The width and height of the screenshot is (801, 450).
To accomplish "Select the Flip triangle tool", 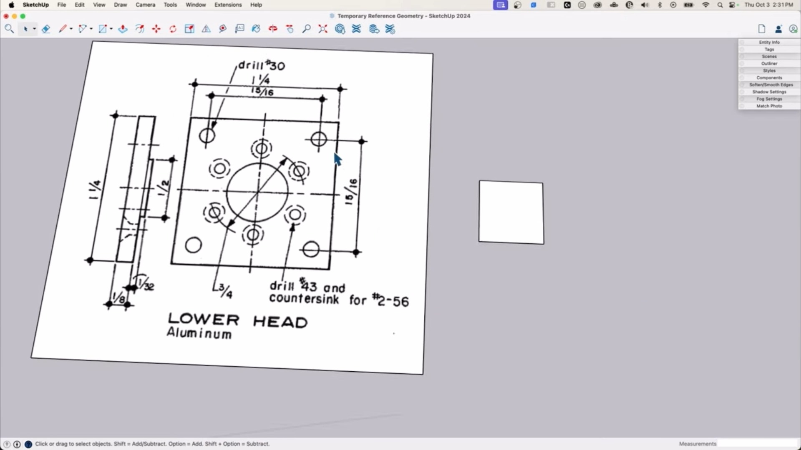I will click(x=206, y=29).
